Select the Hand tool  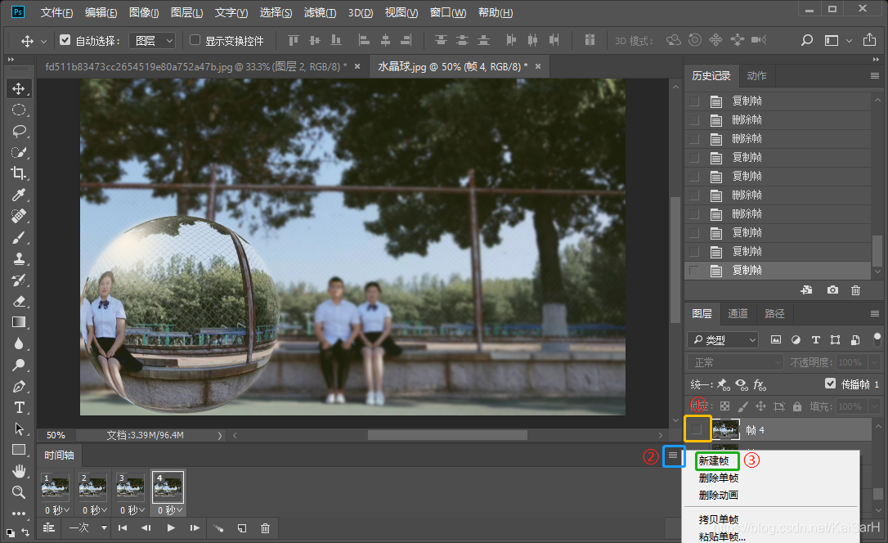19,471
